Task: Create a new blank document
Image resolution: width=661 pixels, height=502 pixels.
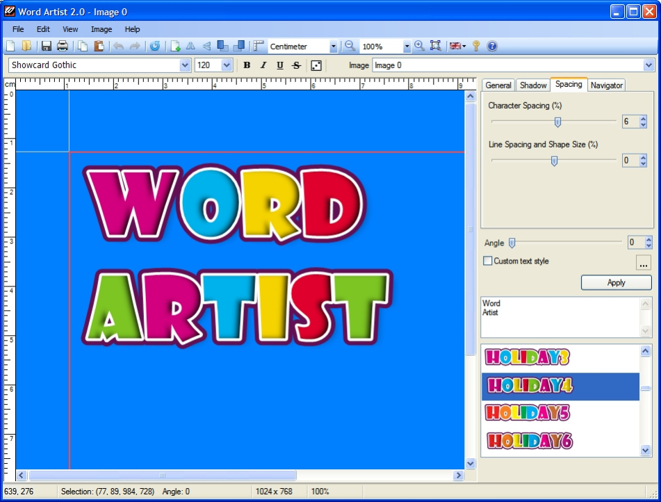Action: tap(11, 46)
